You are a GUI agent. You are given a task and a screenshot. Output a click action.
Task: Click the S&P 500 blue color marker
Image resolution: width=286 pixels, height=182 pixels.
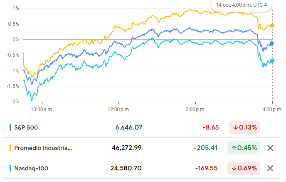tap(10, 127)
